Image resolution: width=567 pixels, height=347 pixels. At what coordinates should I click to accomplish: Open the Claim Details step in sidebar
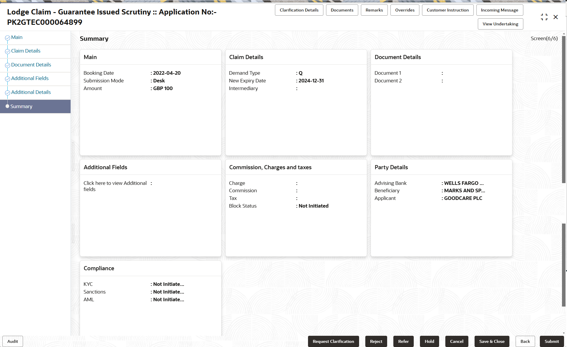coord(26,51)
